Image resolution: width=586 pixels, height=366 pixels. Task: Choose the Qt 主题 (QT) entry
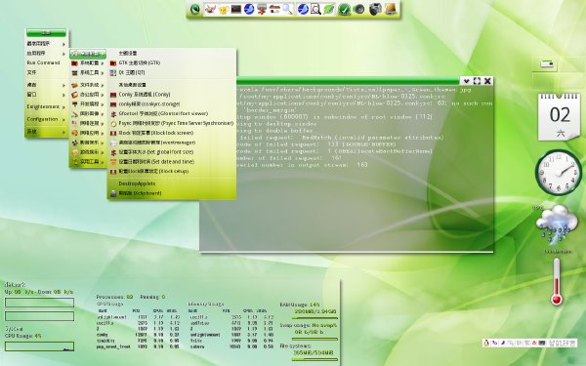[172, 72]
